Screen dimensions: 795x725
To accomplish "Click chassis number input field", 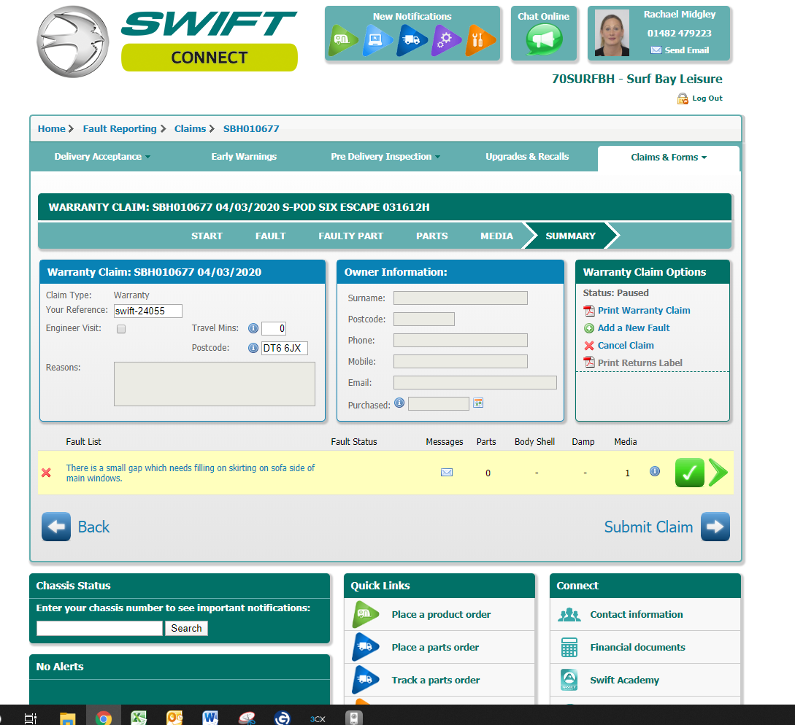I will [x=99, y=628].
